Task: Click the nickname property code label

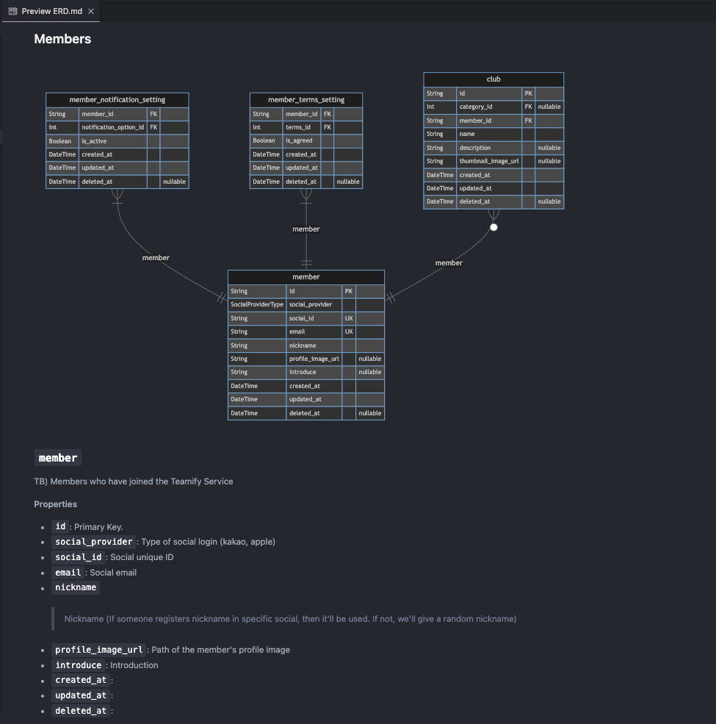Action: 76,587
